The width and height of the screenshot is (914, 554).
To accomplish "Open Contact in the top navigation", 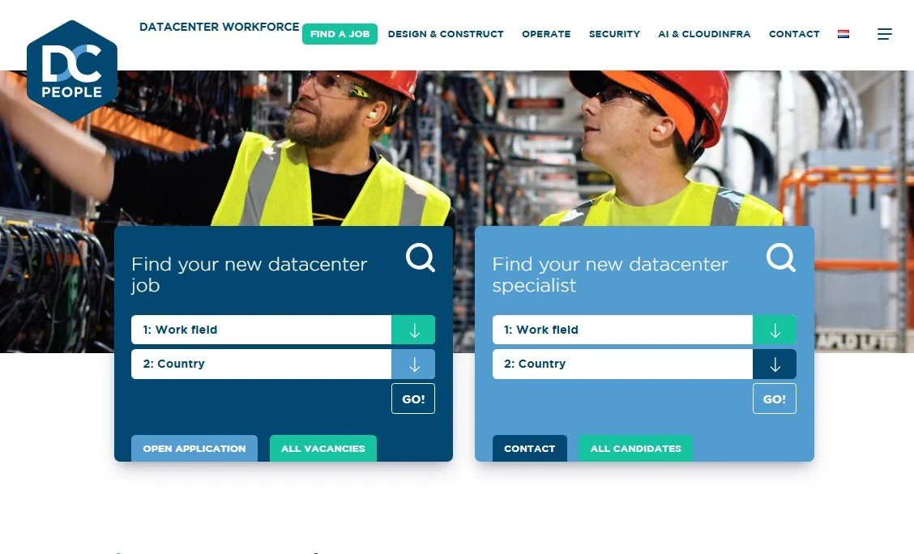I will pyautogui.click(x=794, y=34).
